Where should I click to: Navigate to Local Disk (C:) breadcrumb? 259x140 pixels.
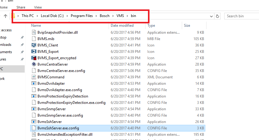click(52, 16)
